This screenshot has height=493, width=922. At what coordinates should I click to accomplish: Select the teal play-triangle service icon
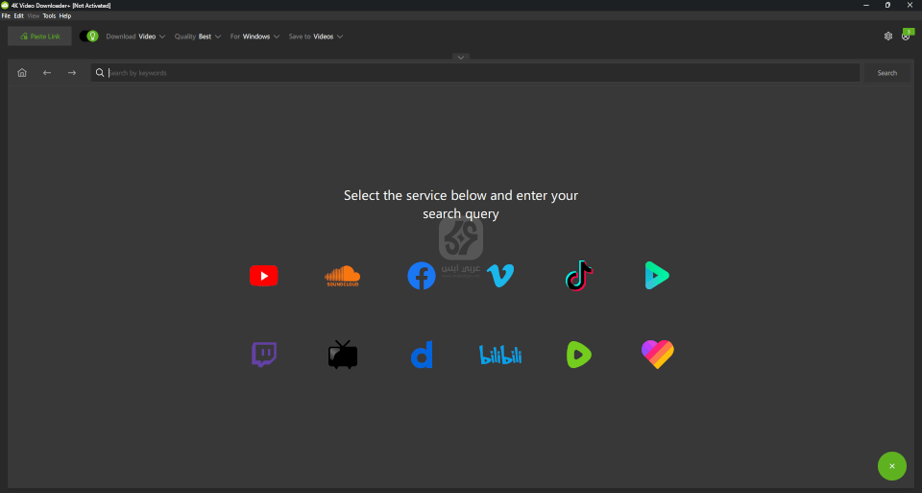point(657,275)
